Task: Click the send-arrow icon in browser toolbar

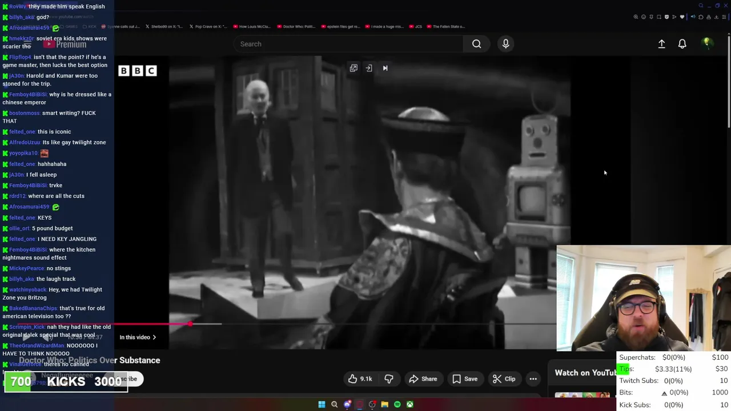Action: point(674,17)
